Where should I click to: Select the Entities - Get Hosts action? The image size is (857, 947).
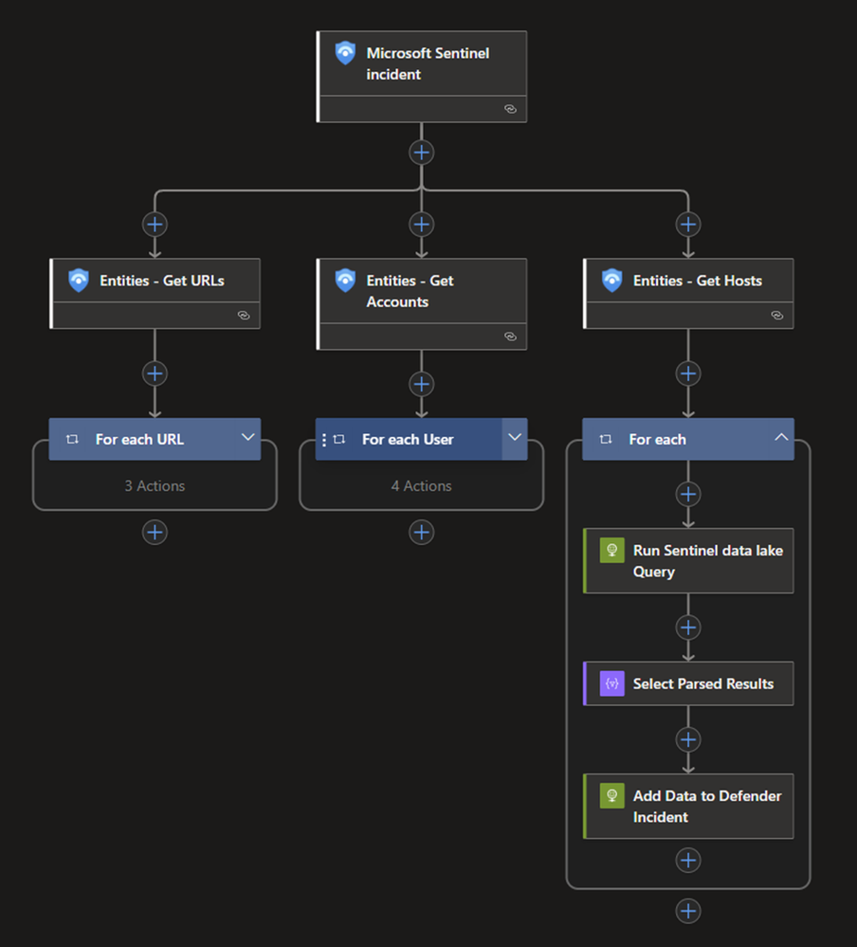688,294
